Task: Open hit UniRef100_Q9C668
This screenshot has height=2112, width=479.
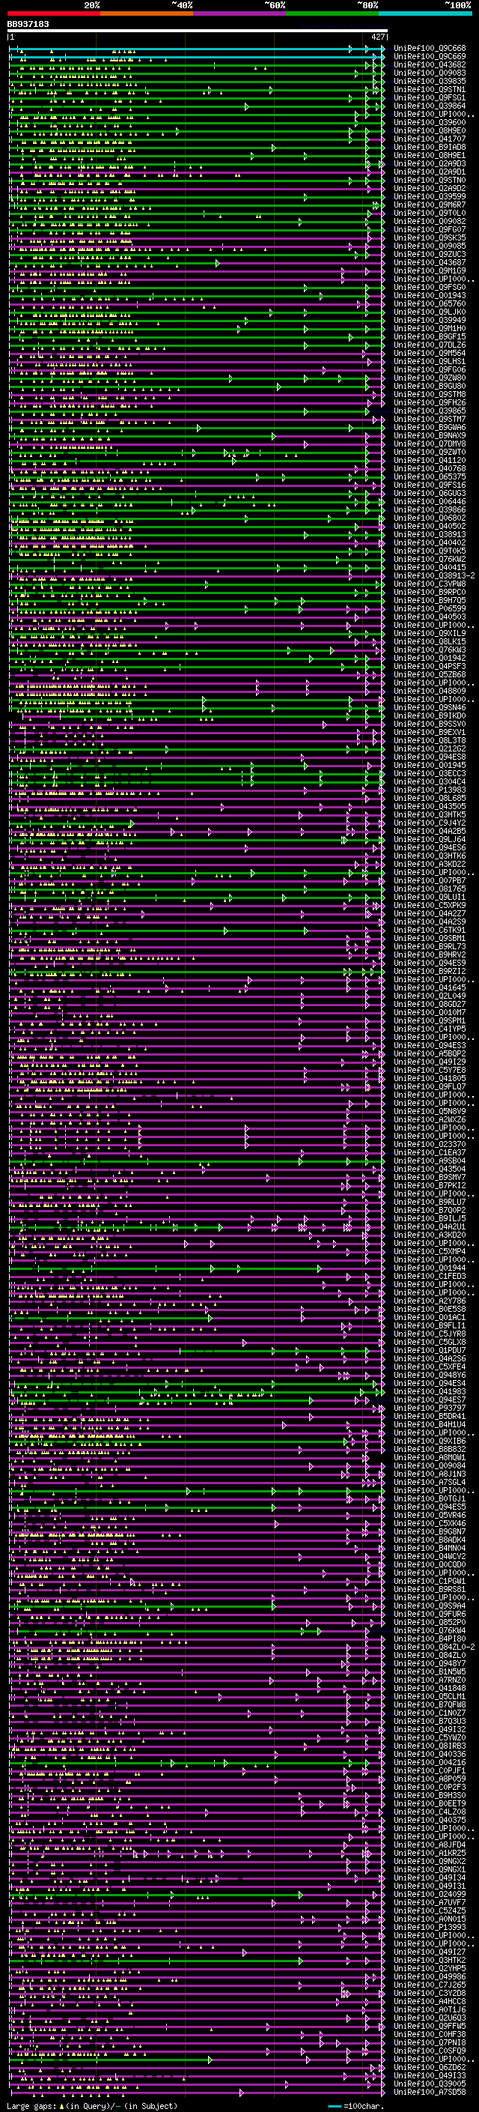Action: tap(430, 49)
